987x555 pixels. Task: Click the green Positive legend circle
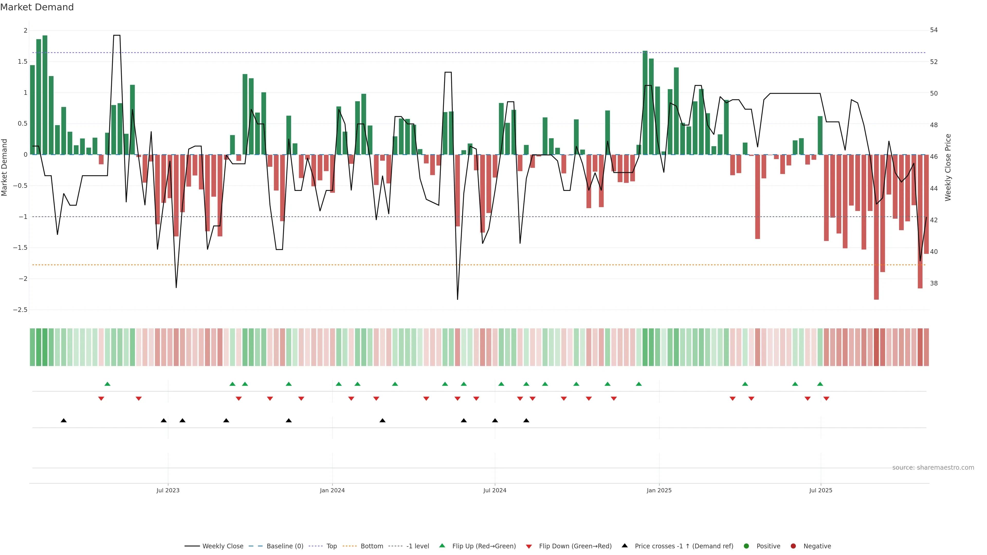[x=746, y=546]
